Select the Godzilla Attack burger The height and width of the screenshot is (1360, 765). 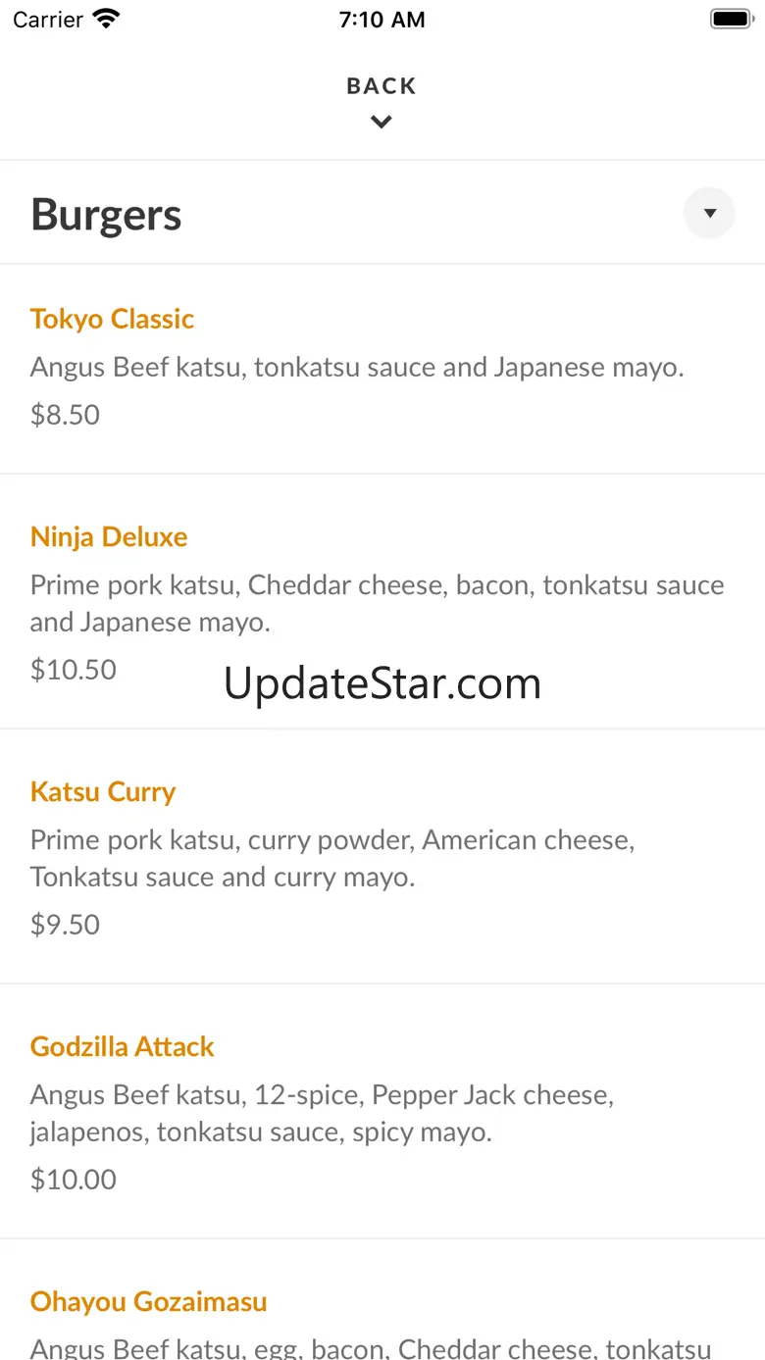(123, 1046)
